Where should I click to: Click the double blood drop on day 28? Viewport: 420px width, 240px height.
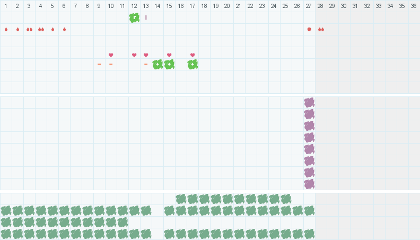point(321,29)
